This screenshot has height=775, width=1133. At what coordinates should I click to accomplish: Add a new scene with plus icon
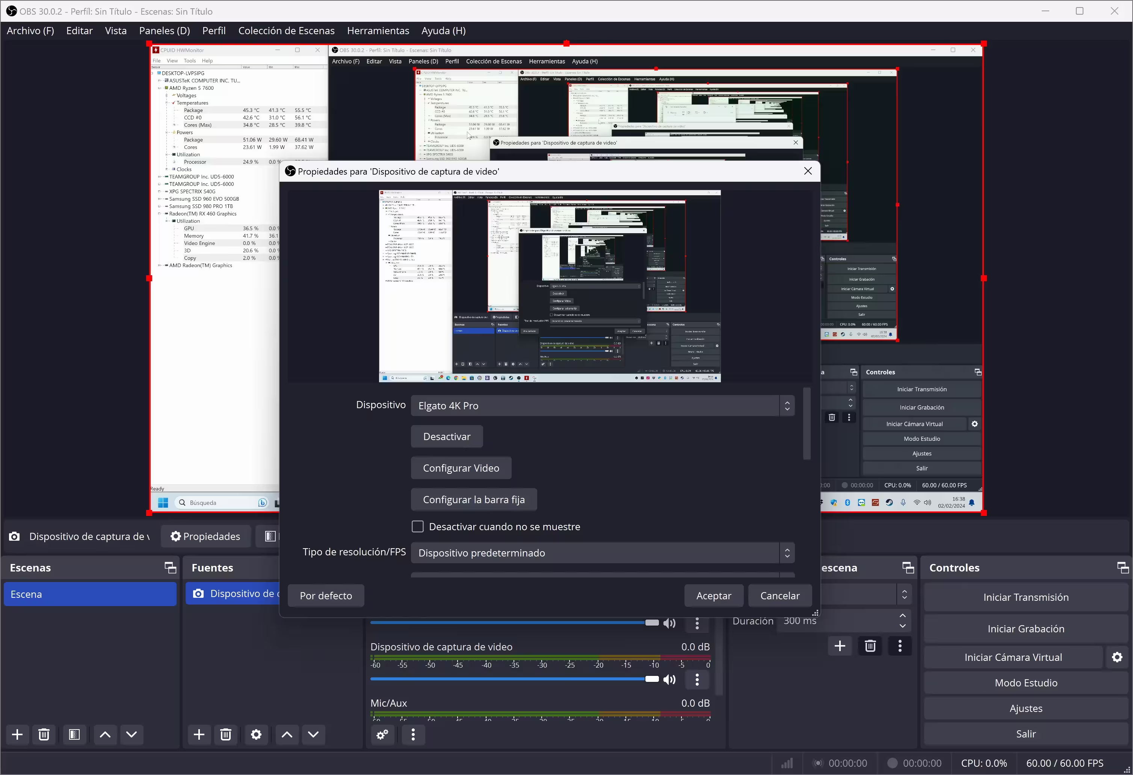18,734
